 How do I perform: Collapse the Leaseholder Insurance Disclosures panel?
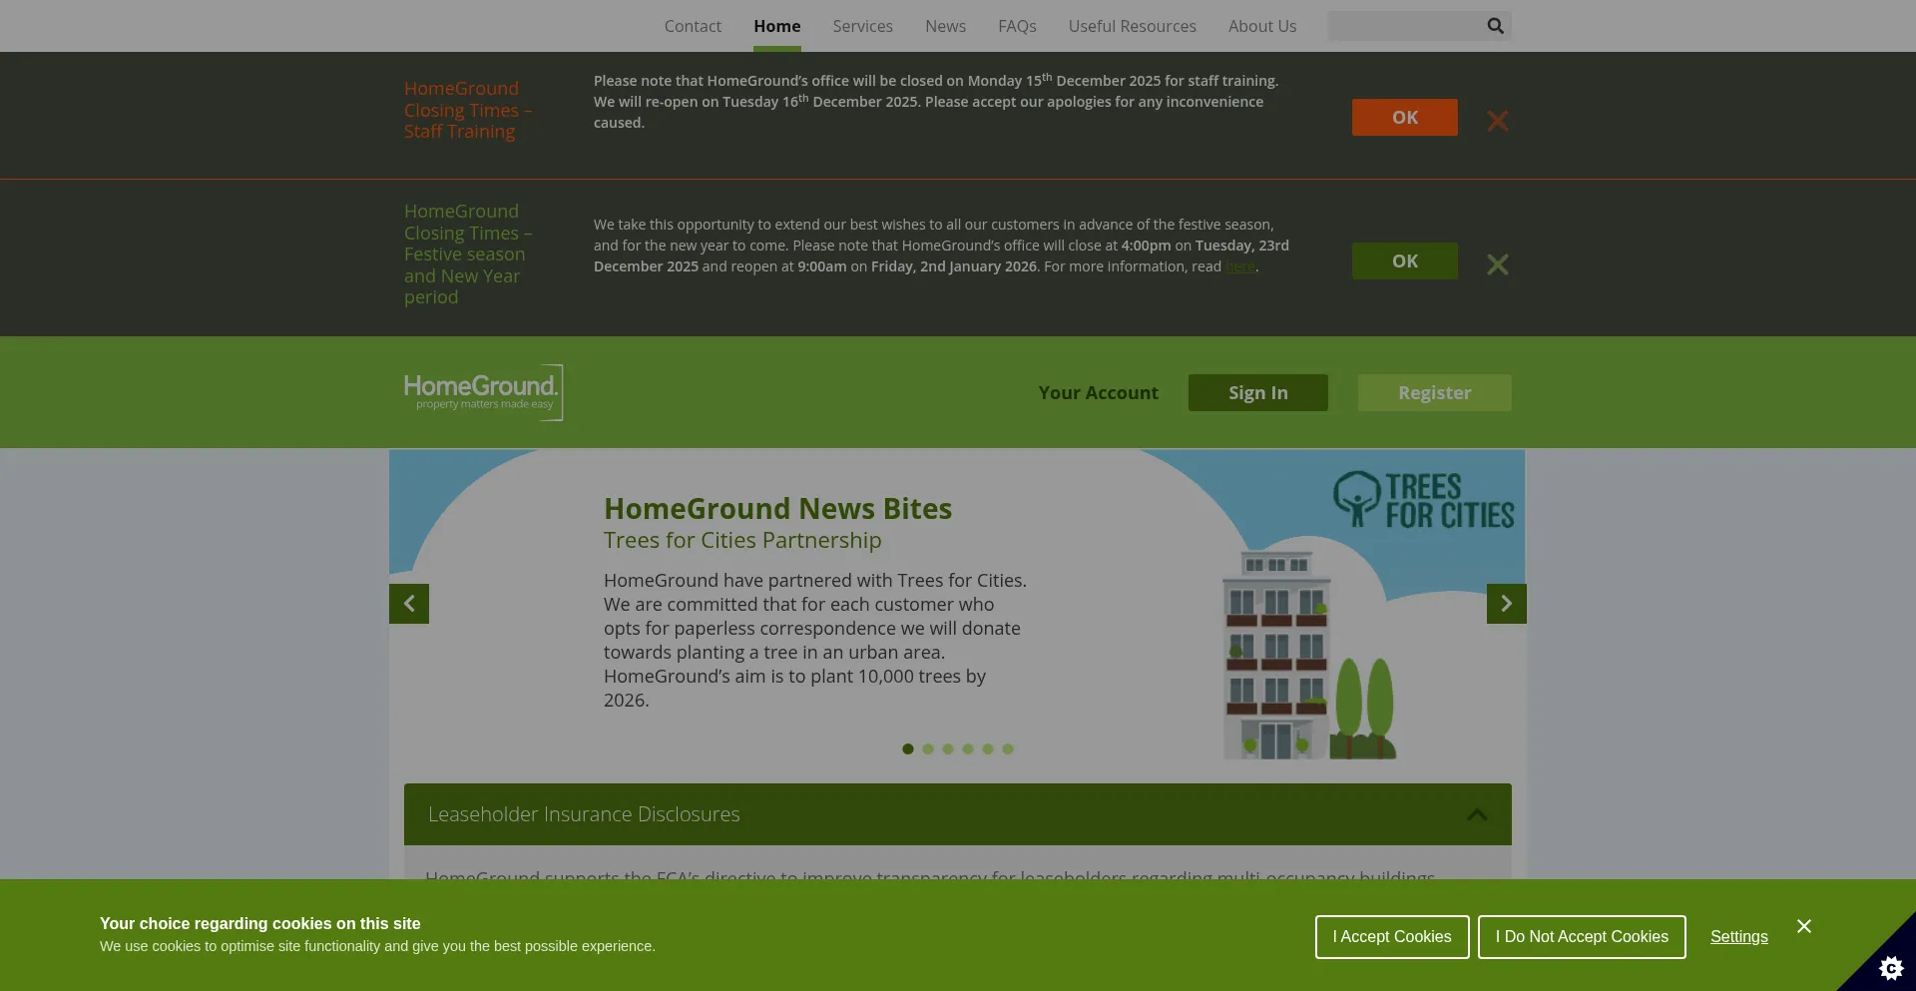click(x=1476, y=813)
